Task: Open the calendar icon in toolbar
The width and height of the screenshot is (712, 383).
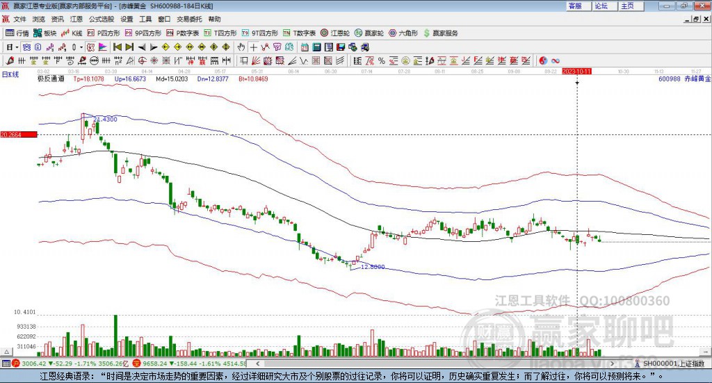Action: click(305, 47)
